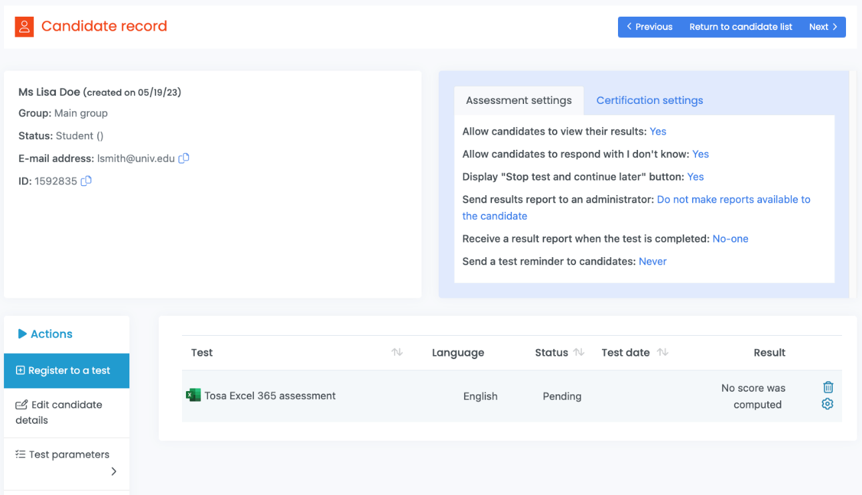The height and width of the screenshot is (495, 862).
Task: Sort the table by Status arrows
Action: [x=579, y=352]
